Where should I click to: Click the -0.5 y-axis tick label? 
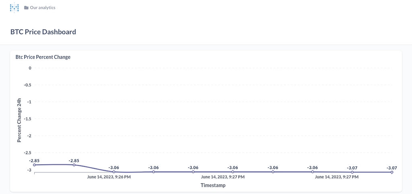click(27, 85)
